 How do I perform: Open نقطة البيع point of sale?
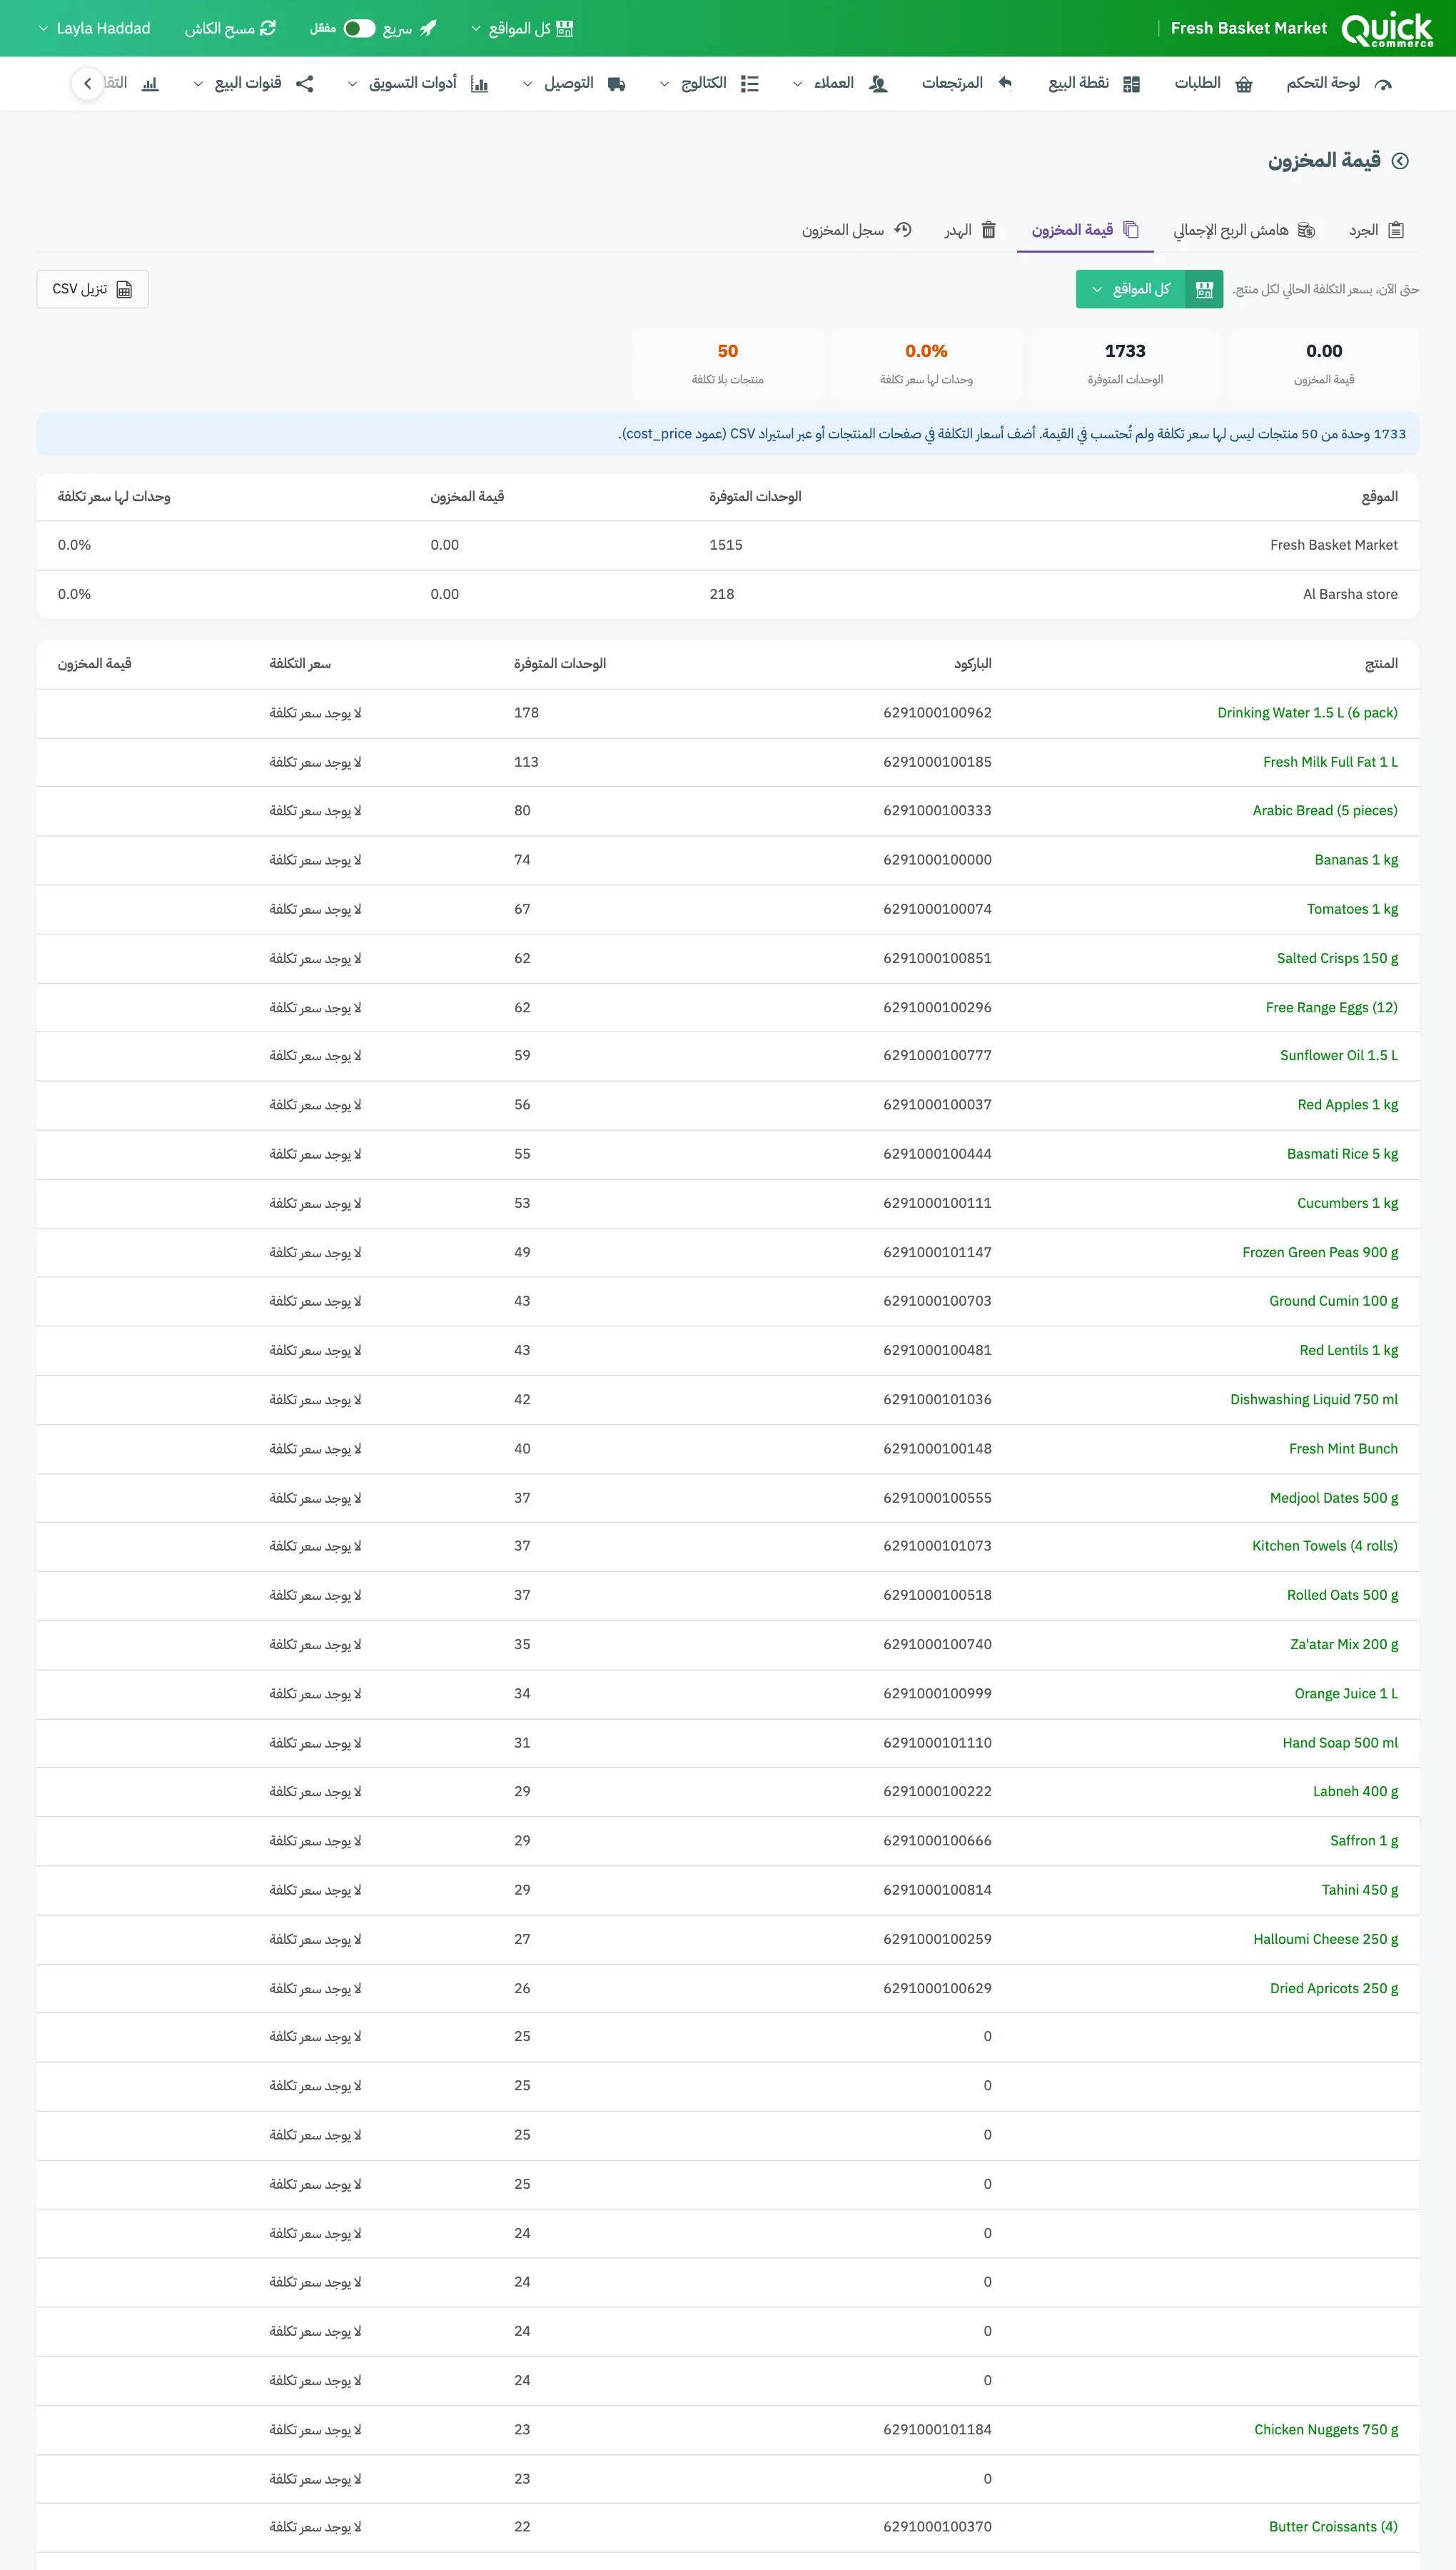click(1093, 83)
